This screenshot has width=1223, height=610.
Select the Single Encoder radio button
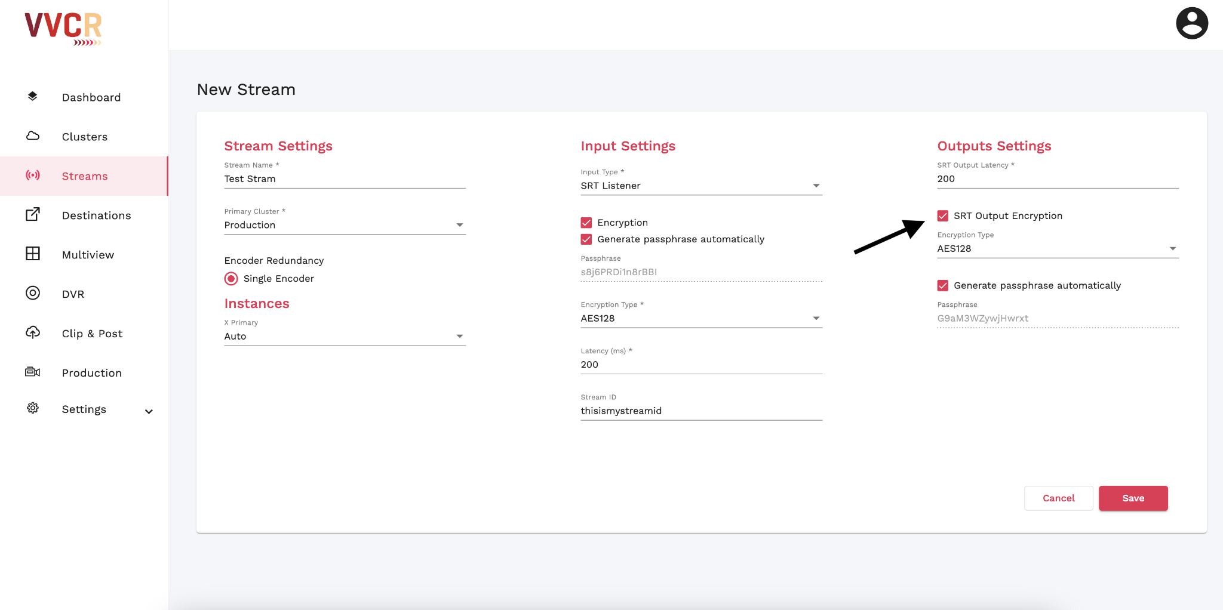coord(231,279)
